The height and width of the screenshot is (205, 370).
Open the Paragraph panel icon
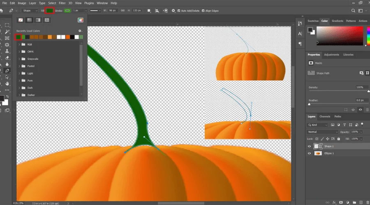[300, 44]
